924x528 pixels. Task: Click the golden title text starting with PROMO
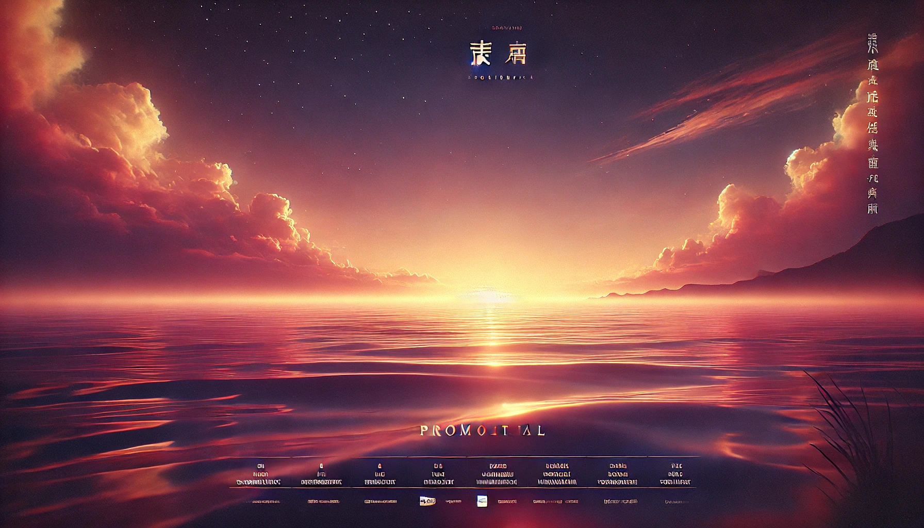482,430
